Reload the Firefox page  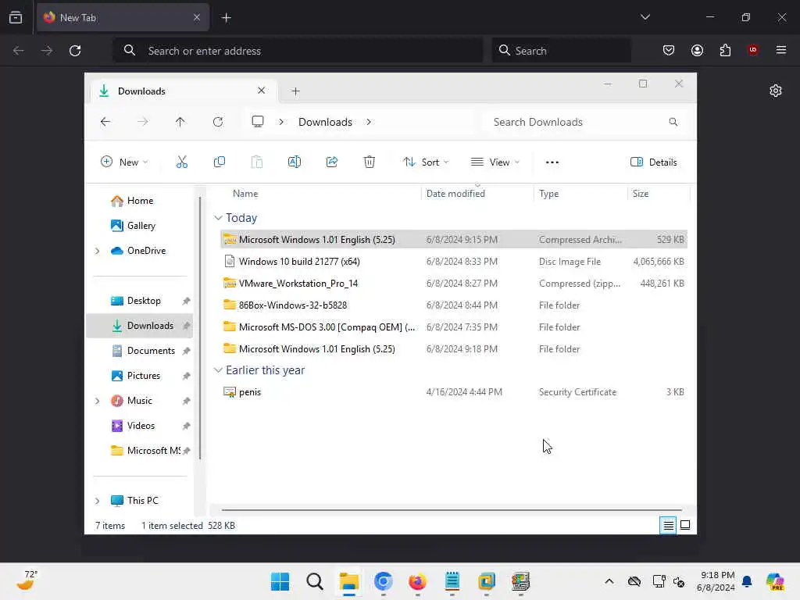(x=75, y=51)
